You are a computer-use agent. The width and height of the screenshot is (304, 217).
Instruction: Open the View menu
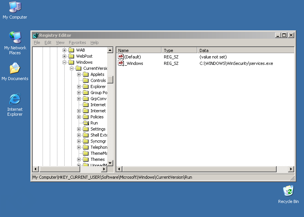[60, 42]
